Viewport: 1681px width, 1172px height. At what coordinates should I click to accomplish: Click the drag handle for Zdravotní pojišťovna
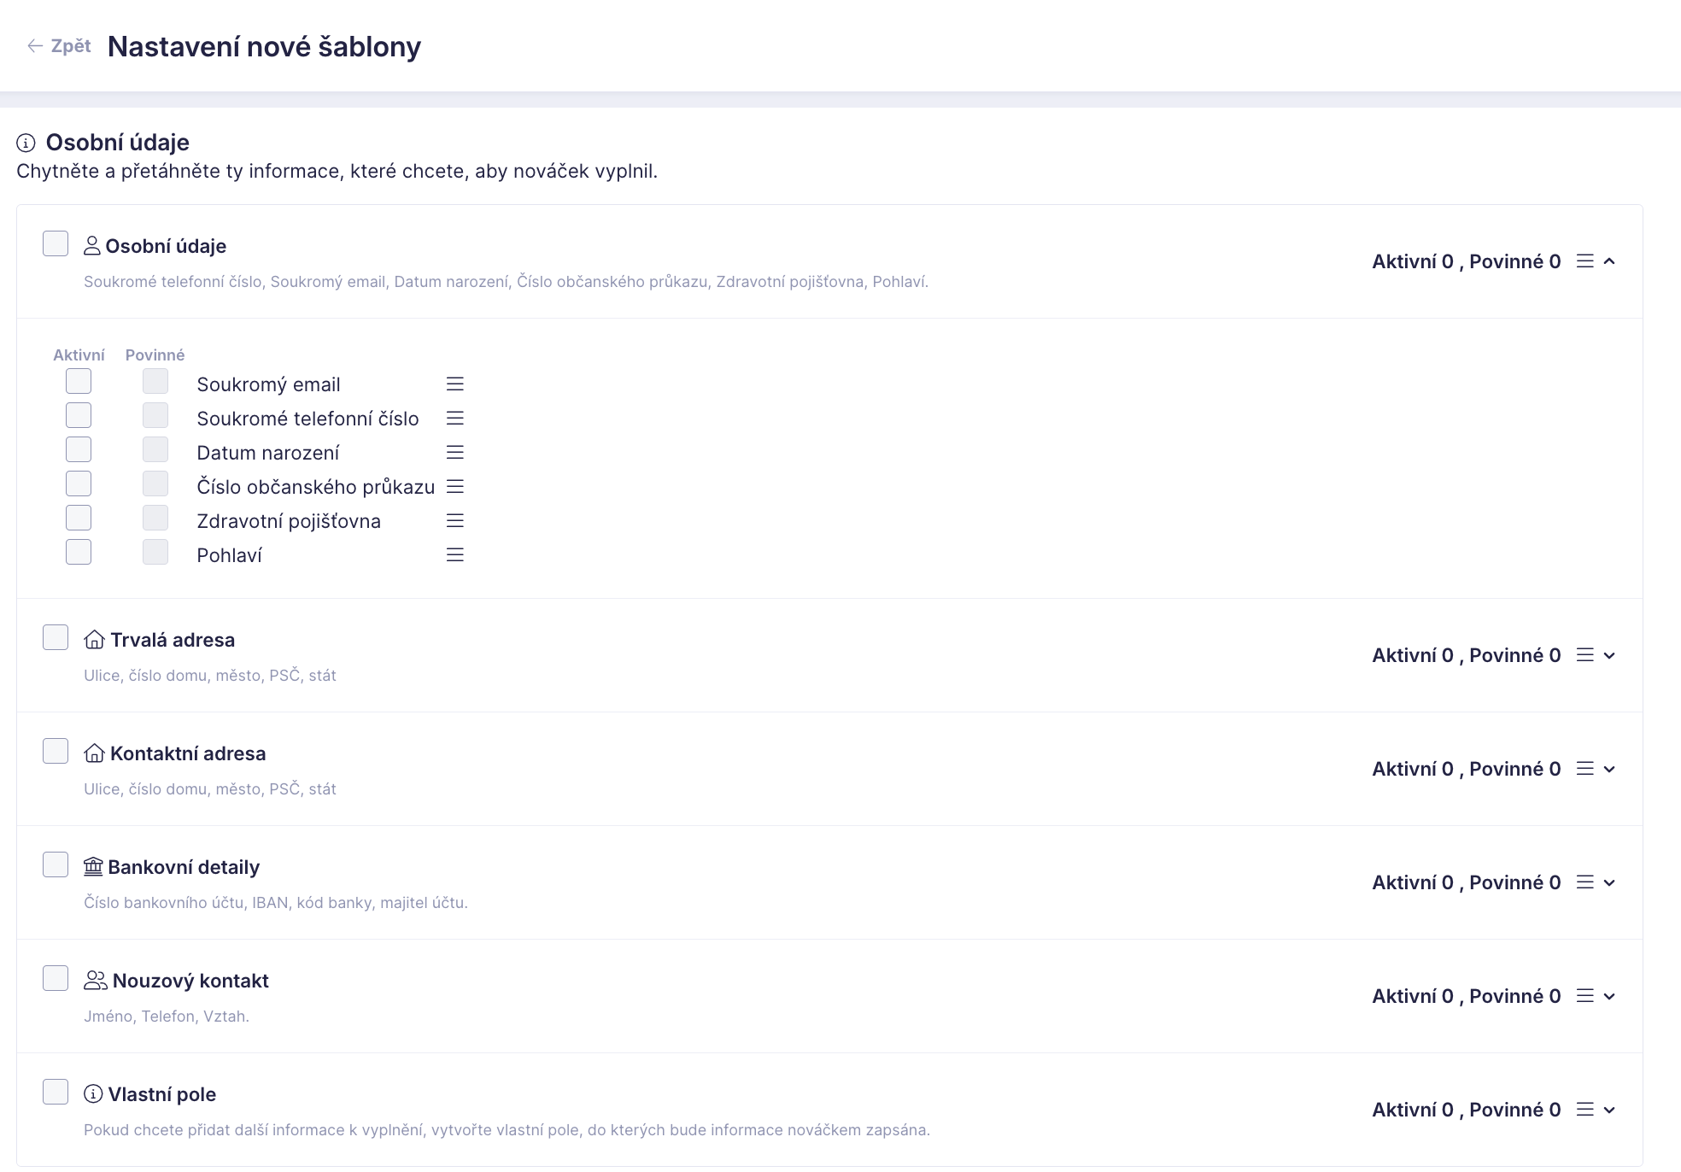455,521
